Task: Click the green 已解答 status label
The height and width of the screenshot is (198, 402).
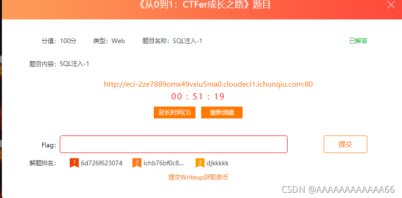Action: tap(358, 41)
